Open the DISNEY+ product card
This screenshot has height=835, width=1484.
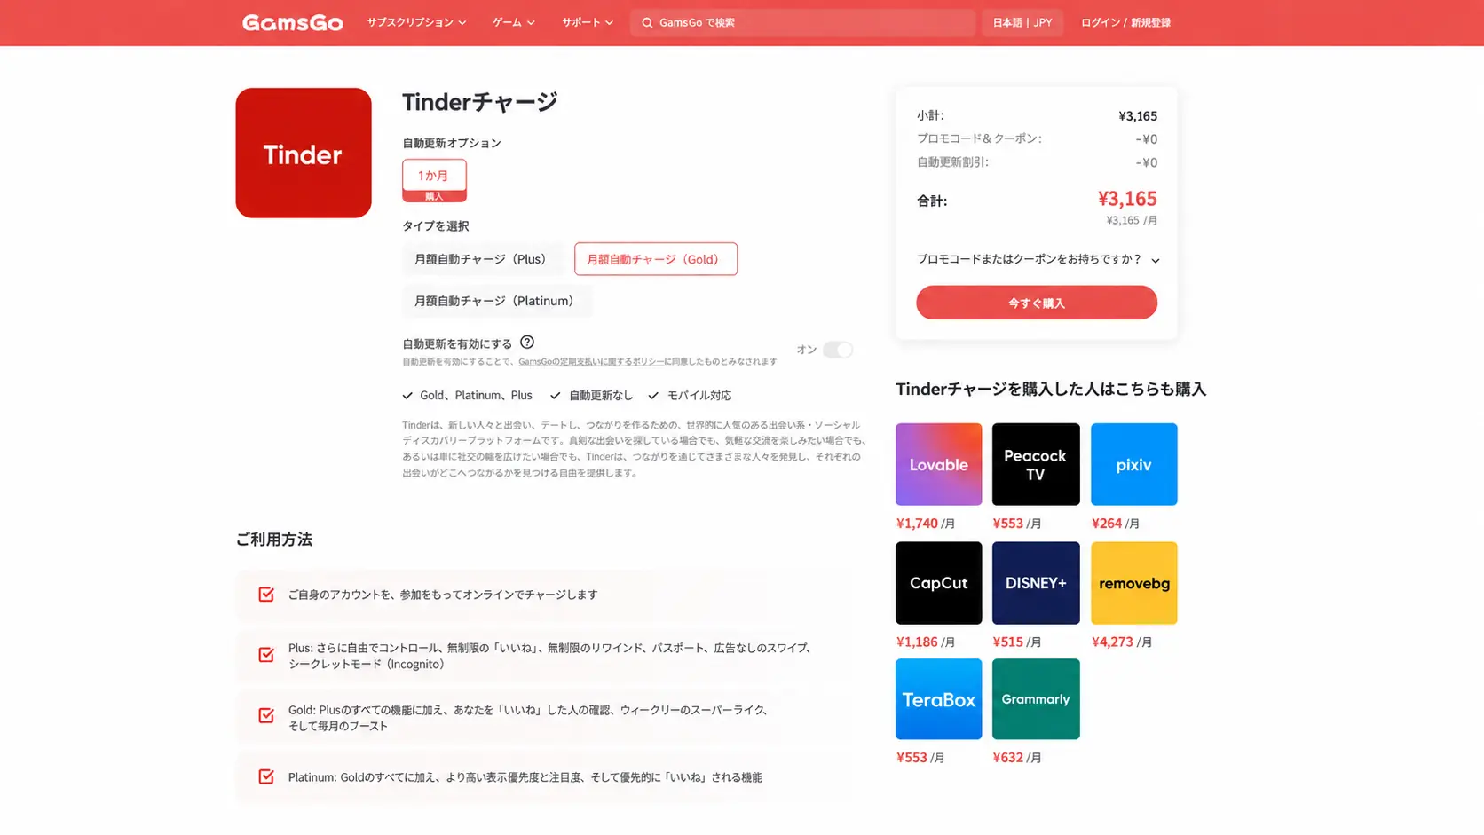1036,583
